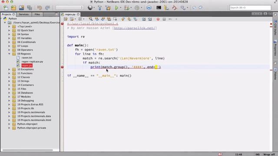
Task: Expand the 18 Debugging folder
Action: (9, 101)
